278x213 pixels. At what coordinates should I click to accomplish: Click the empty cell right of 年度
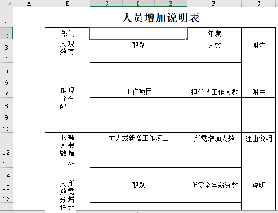(258, 34)
